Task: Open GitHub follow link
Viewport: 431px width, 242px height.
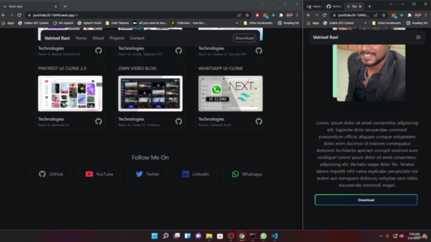Action: pos(51,174)
